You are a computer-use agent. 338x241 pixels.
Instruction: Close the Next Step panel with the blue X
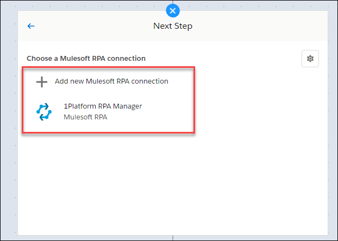[173, 10]
